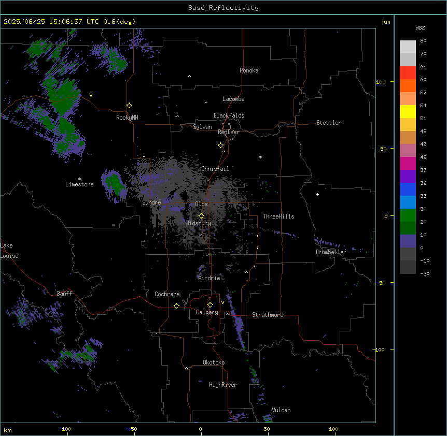Click the asterisk marker above Limestone
Image resolution: width=447 pixels, height=436 pixels.
tap(79, 179)
